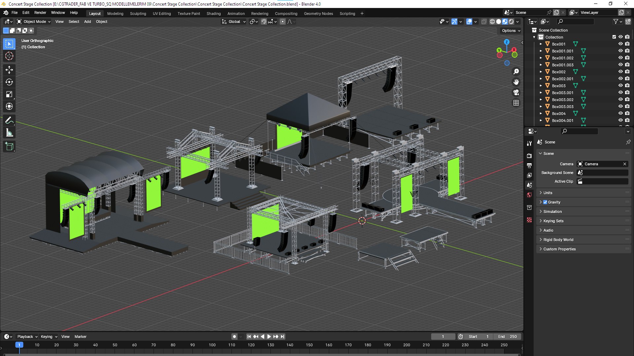Hide Box002 using the eye icon

(620, 72)
